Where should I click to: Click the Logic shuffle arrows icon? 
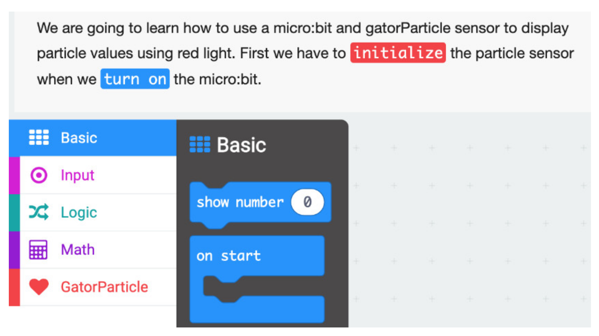pyautogui.click(x=39, y=212)
